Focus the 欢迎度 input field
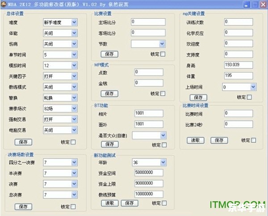The image size is (268, 216). [239, 43]
